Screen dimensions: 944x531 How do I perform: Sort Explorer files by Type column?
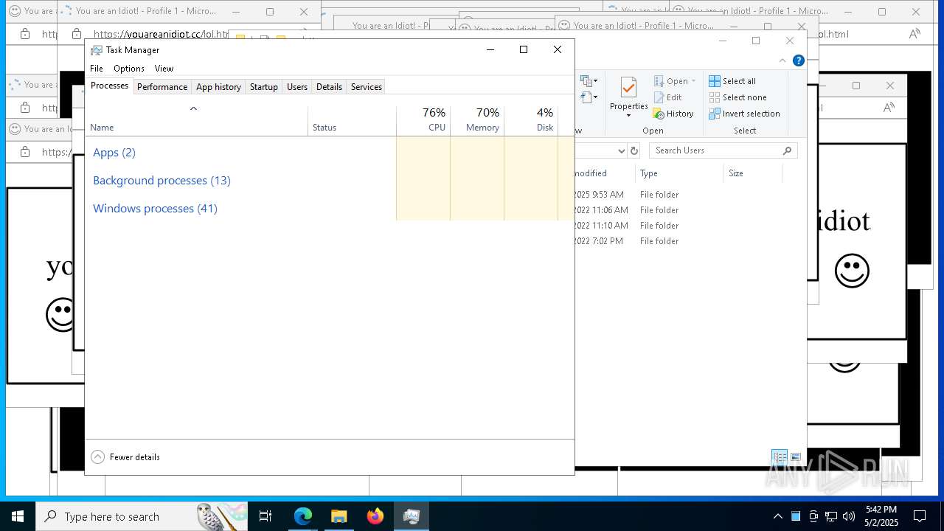(678, 173)
